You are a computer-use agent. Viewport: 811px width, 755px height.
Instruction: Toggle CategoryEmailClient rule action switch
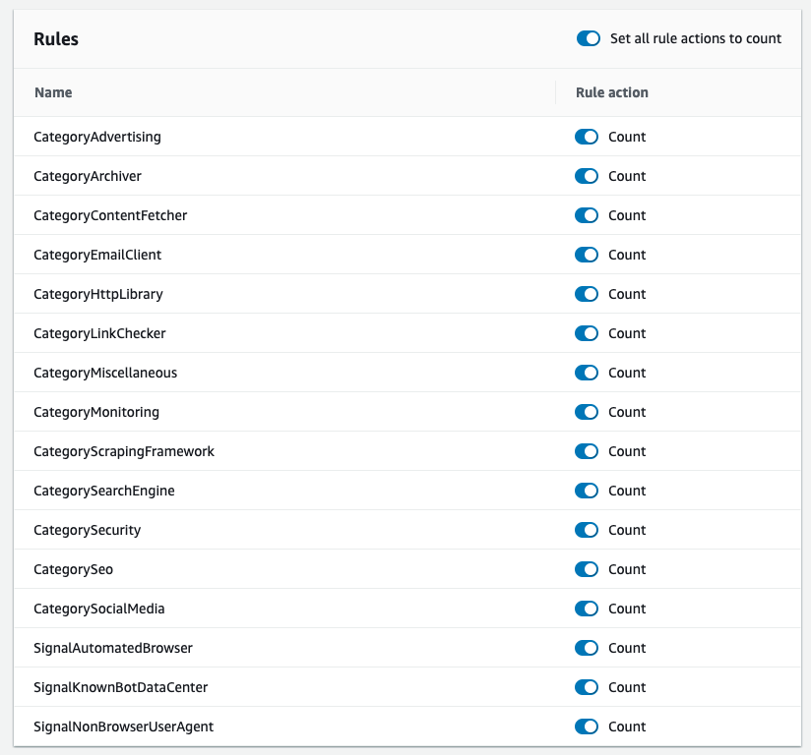point(587,255)
